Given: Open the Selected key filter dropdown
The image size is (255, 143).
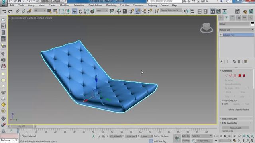Looking at the screenshot, I should click(x=202, y=136).
